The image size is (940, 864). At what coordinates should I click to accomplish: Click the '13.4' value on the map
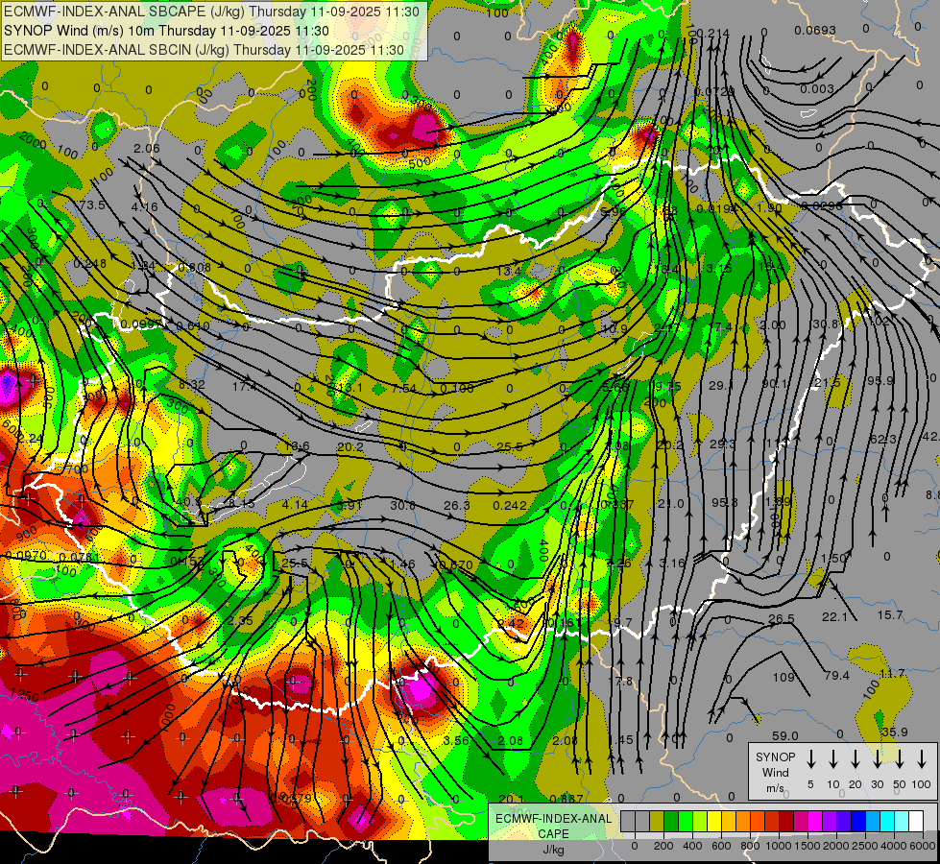(508, 272)
